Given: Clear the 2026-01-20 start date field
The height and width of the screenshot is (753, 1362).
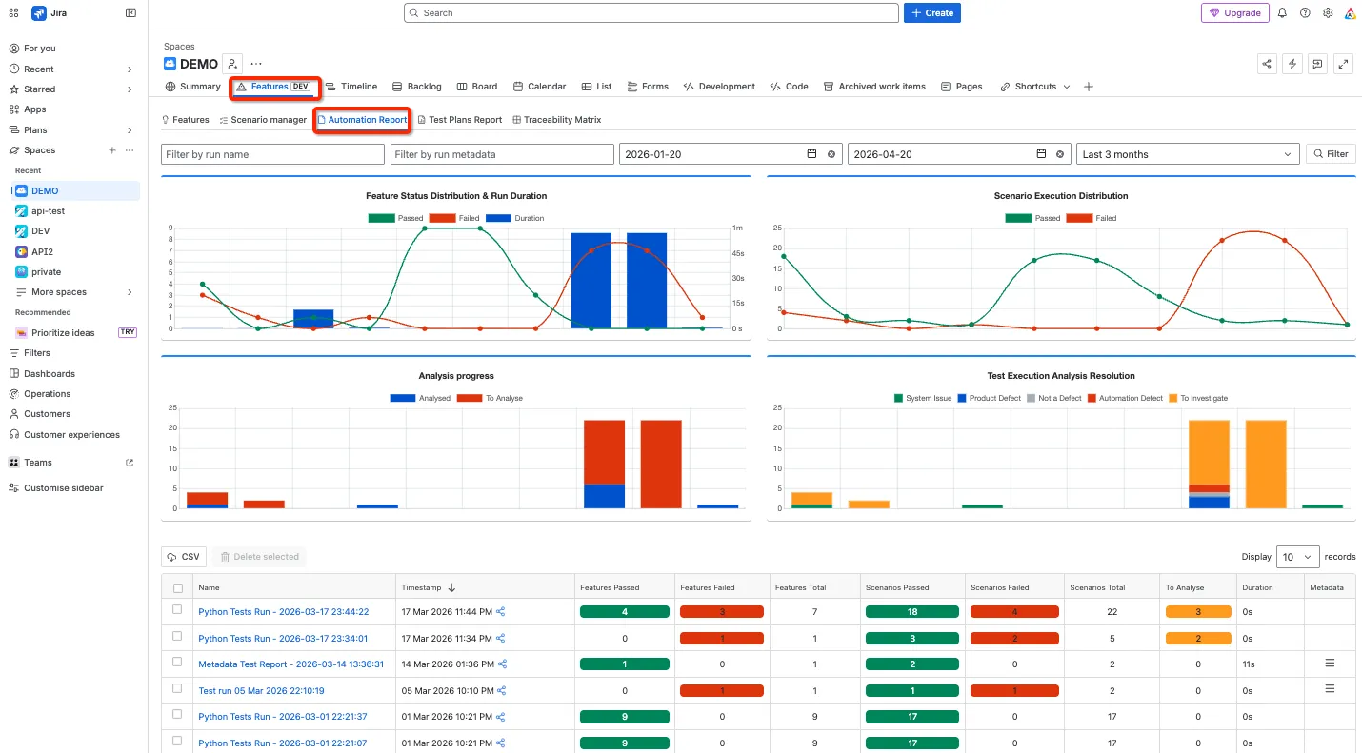Looking at the screenshot, I should (x=831, y=154).
